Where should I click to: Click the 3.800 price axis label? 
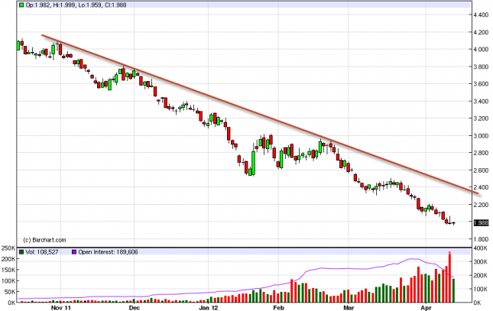pos(481,66)
